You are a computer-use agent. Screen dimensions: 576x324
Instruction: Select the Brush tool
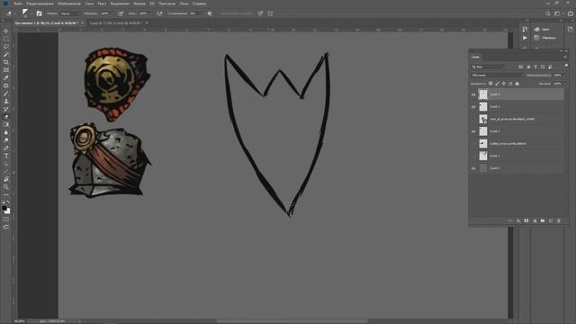click(x=6, y=94)
